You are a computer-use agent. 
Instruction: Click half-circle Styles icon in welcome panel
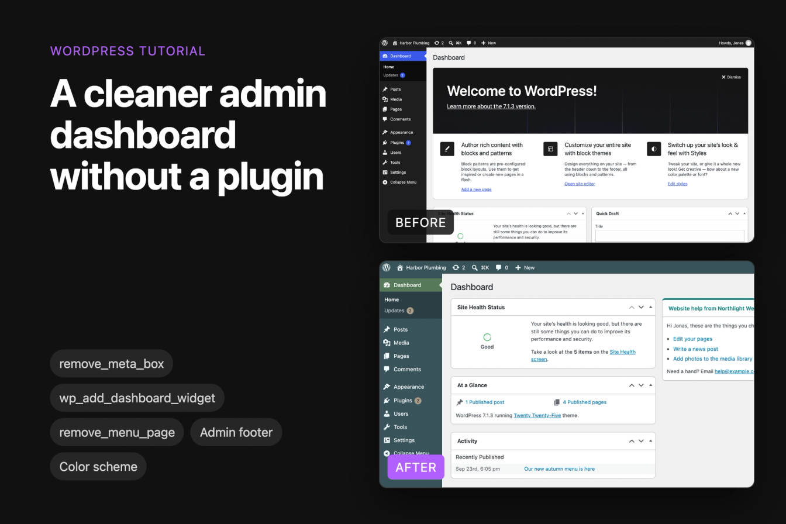[x=654, y=149]
